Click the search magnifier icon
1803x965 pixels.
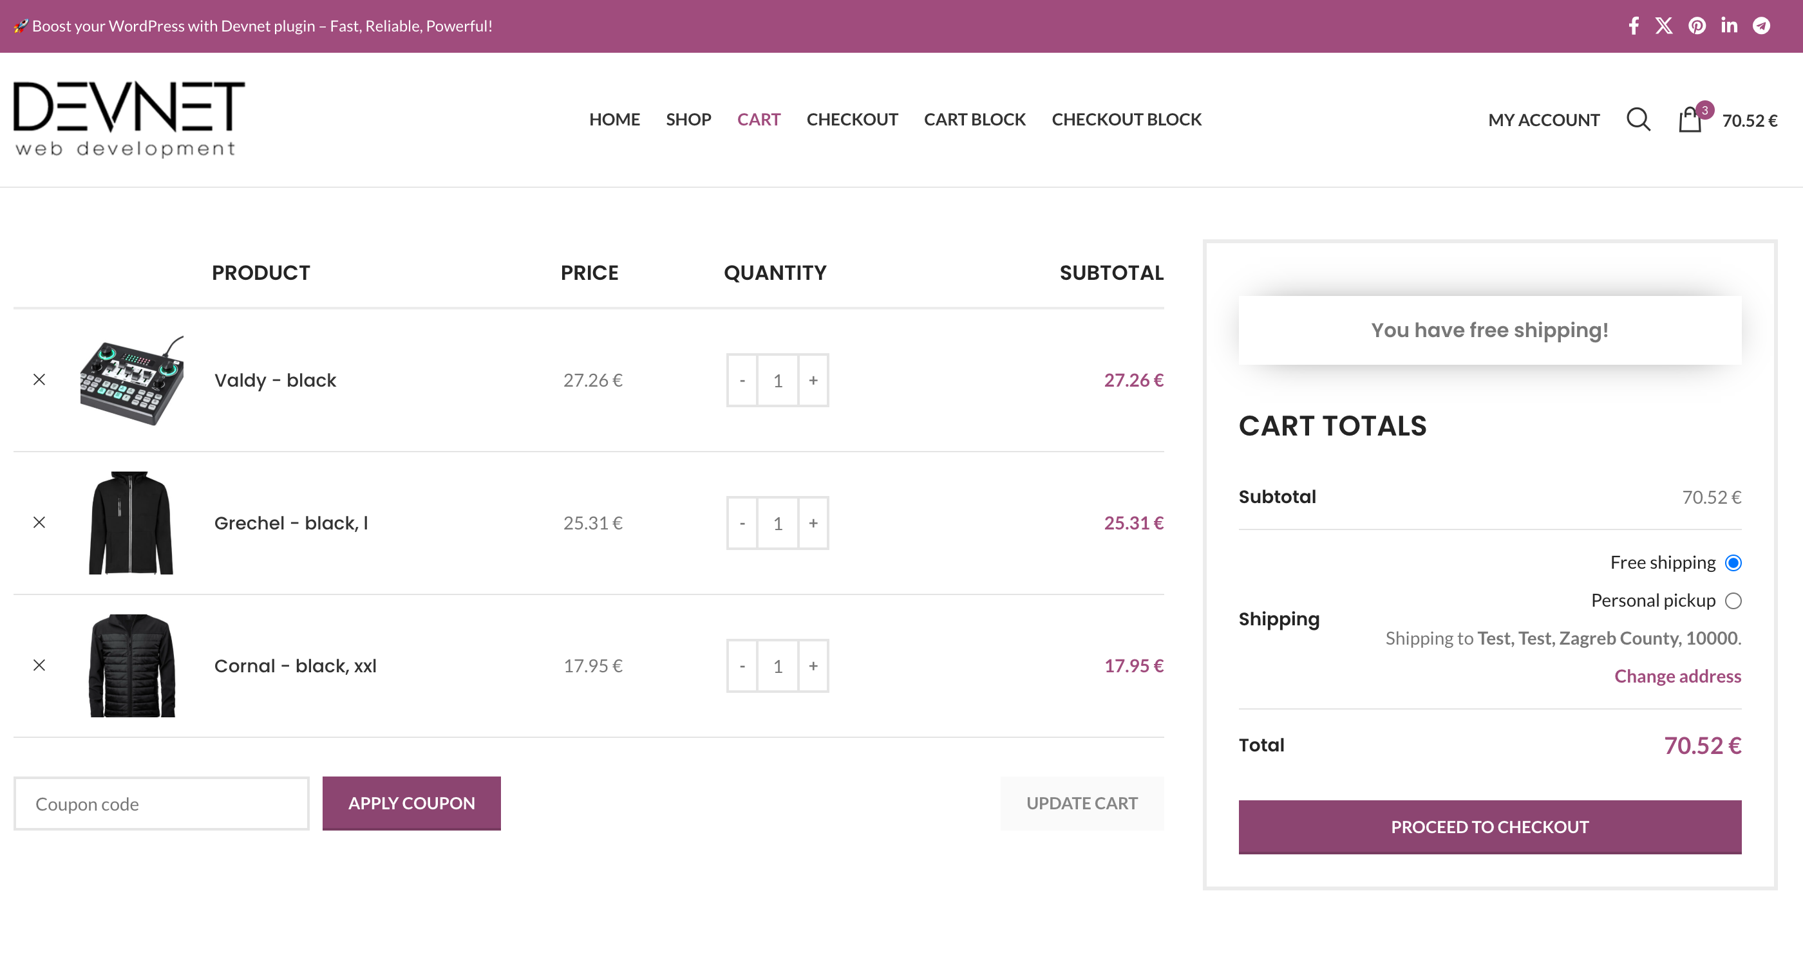click(x=1638, y=120)
